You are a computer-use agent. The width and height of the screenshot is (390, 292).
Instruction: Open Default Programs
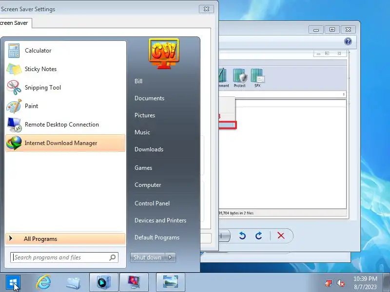point(157,237)
